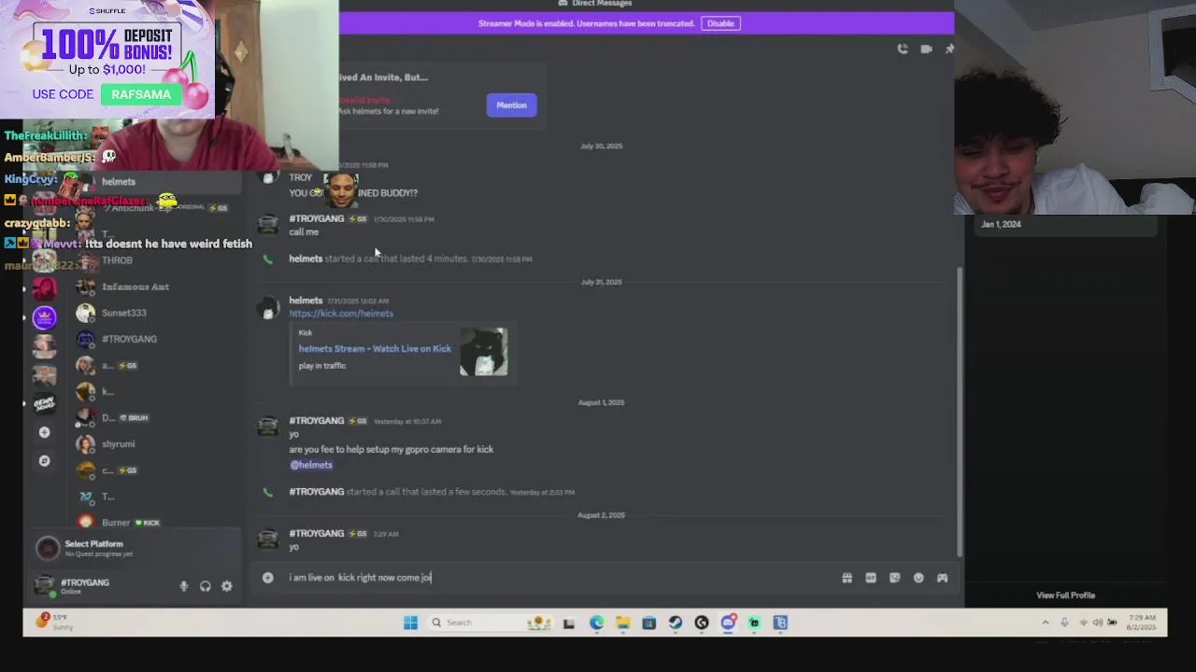Open the apps game controller icon
Image resolution: width=1196 pixels, height=672 pixels.
tap(942, 578)
